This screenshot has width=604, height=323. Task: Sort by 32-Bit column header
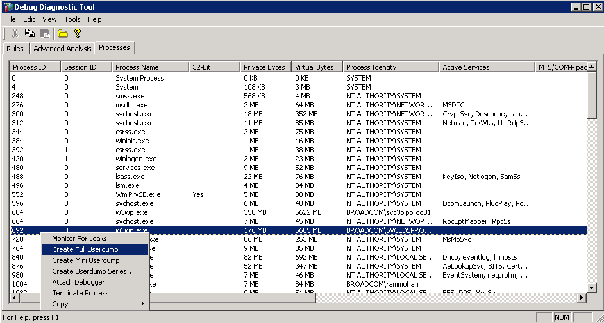click(x=214, y=67)
